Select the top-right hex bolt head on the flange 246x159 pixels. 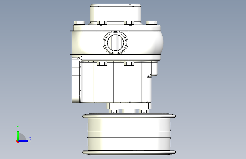(x=152, y=23)
